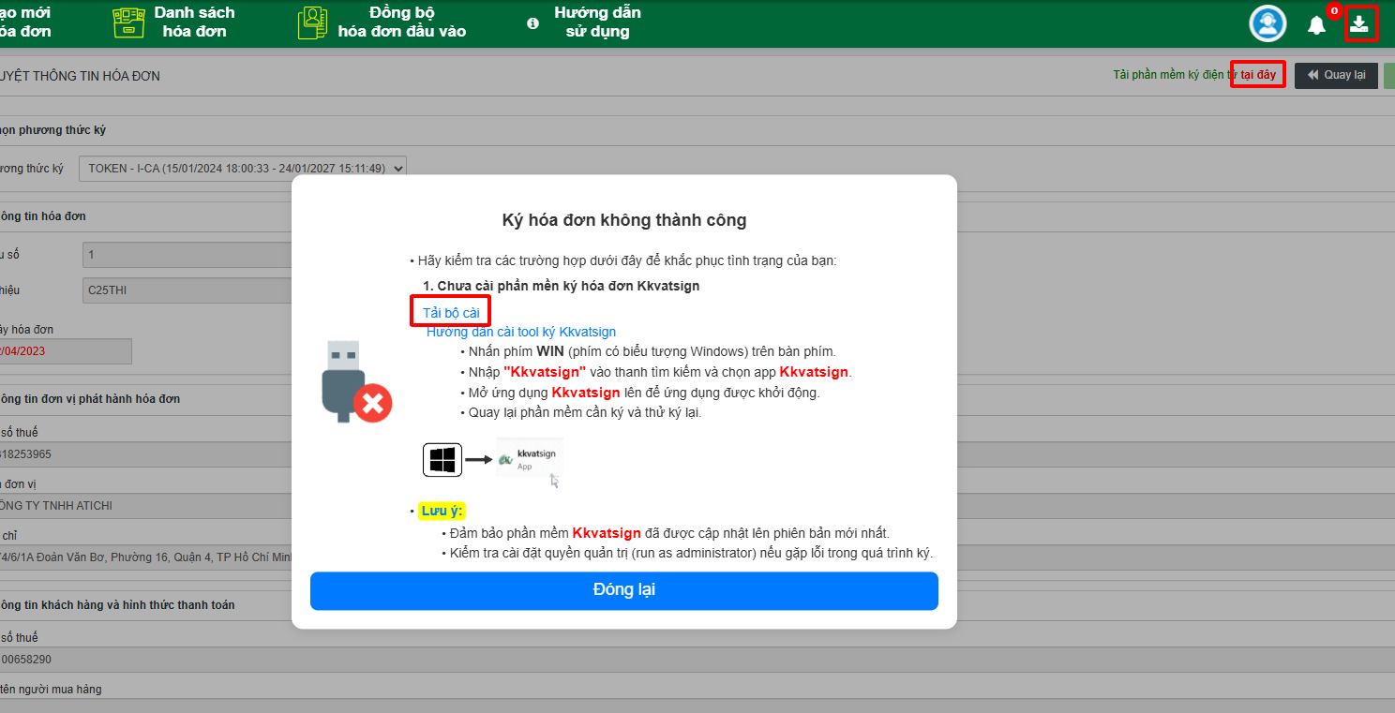This screenshot has height=713, width=1395.
Task: Click the Windows logo icon in the dialog
Action: click(x=442, y=460)
